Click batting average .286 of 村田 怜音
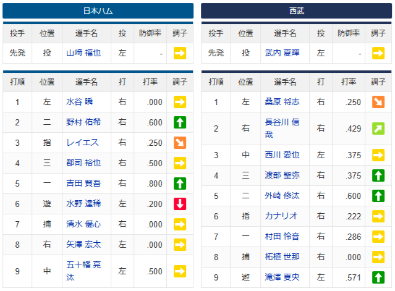This screenshot has height=291, width=395. (x=353, y=237)
